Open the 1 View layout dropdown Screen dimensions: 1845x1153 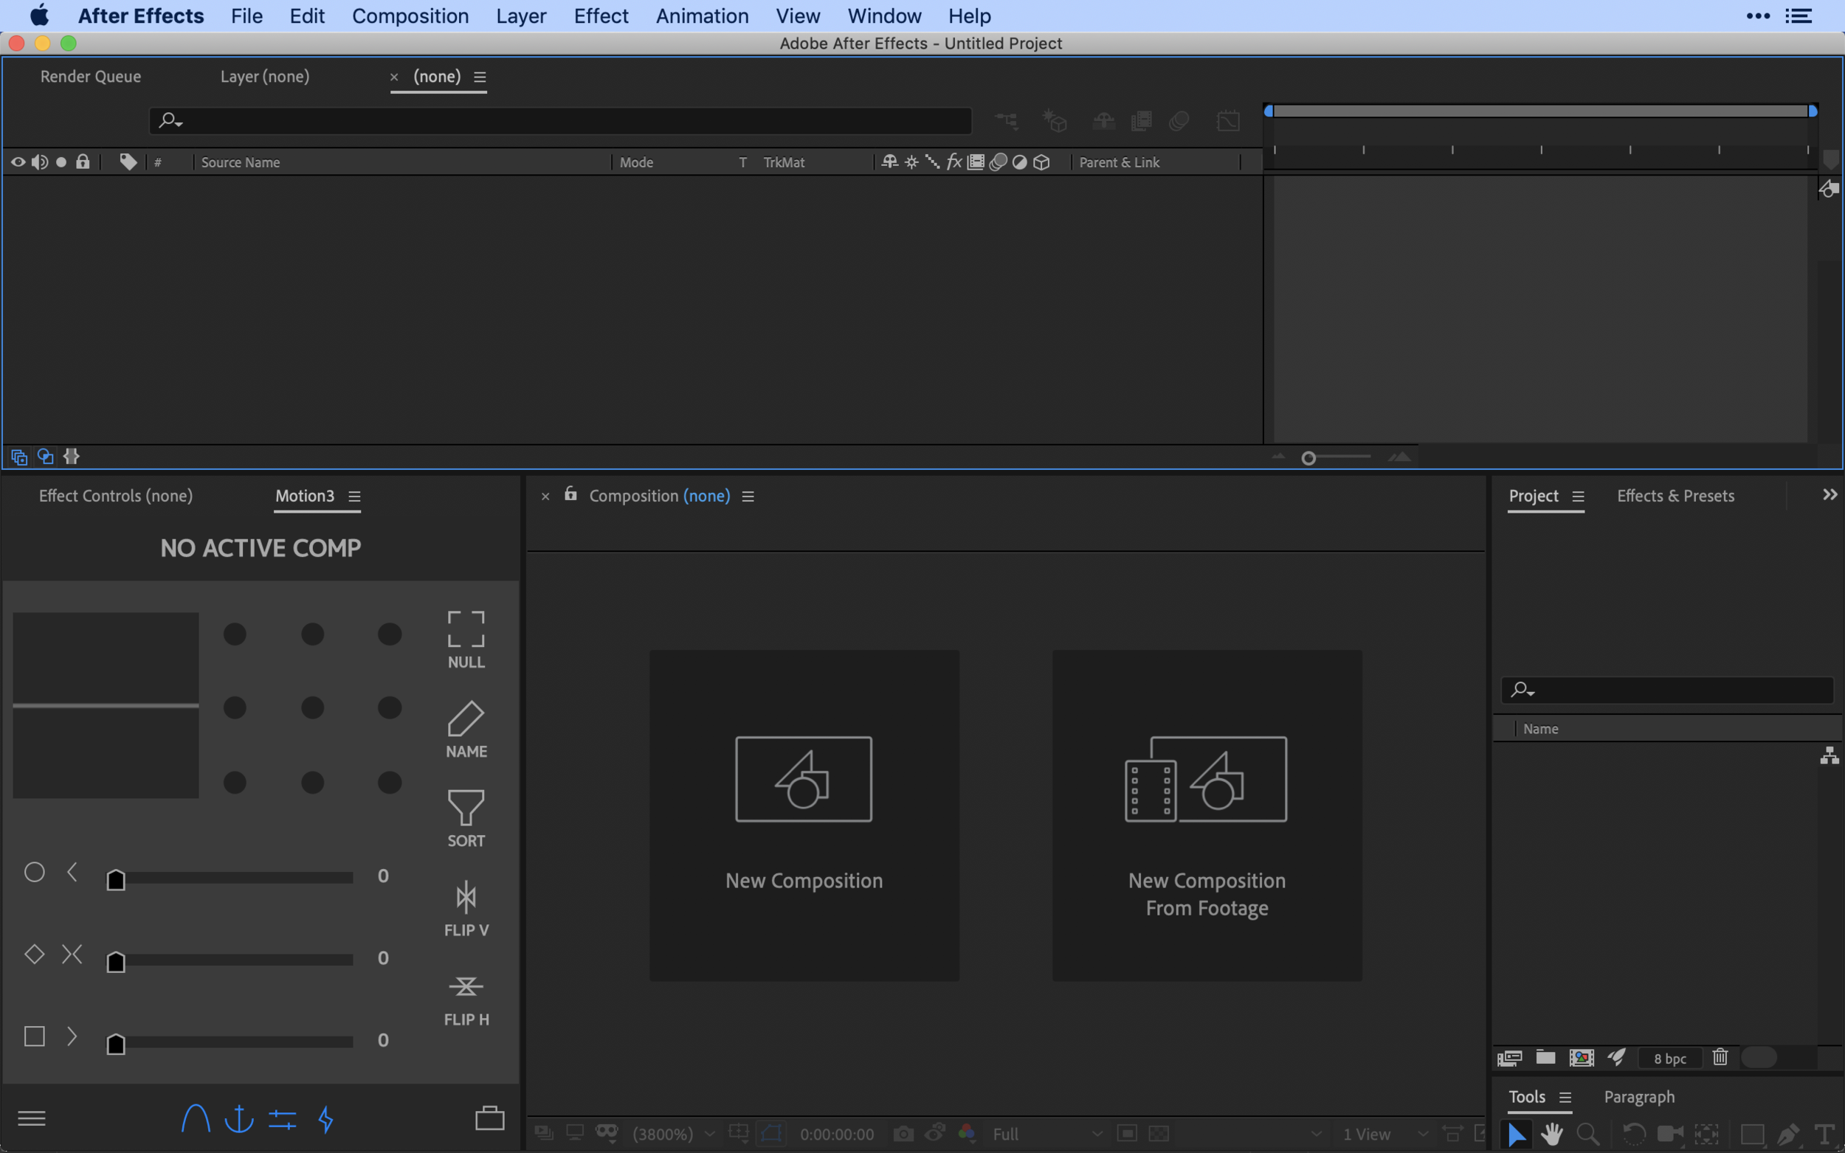(x=1384, y=1134)
